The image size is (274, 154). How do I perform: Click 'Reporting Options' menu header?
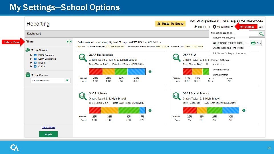click(x=221, y=33)
